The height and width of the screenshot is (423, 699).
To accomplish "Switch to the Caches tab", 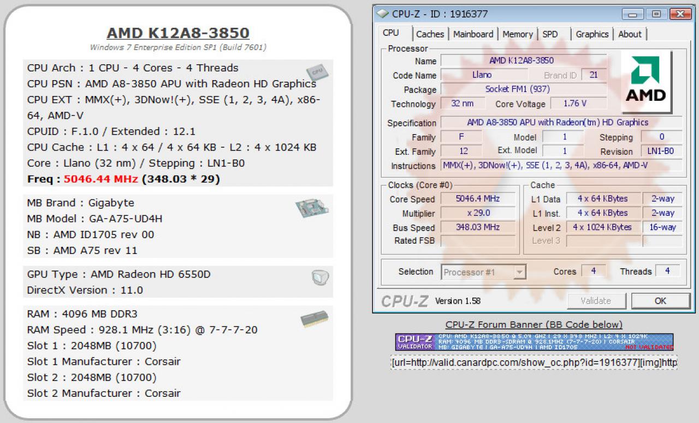I will coord(430,34).
